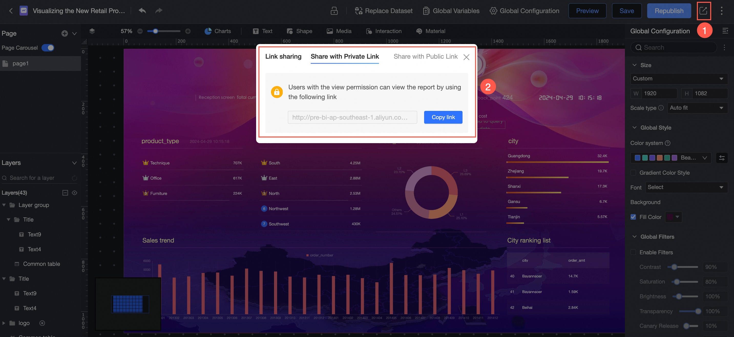This screenshot has width=734, height=337.
Task: Click the zoom out minus icon
Action: pos(140,31)
